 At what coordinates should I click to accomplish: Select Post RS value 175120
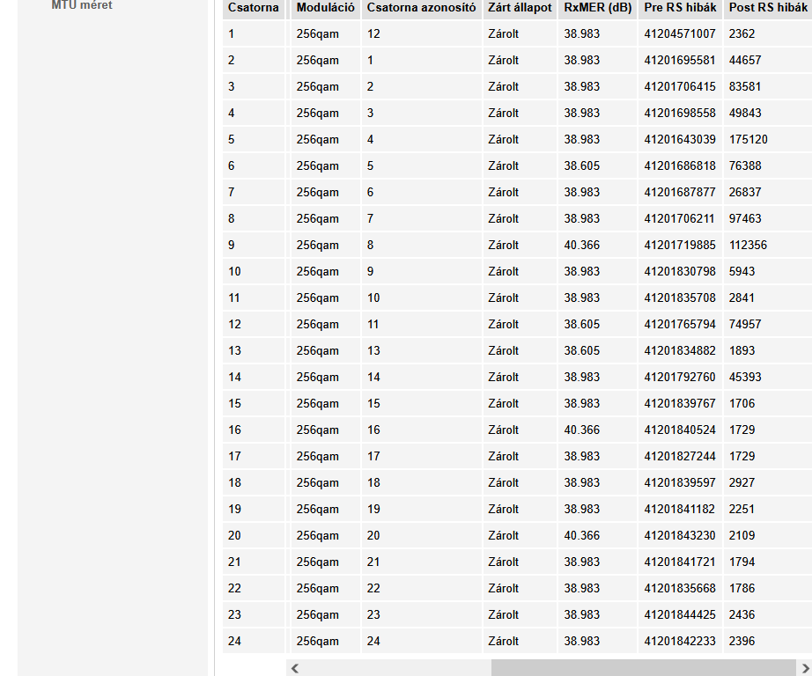click(749, 139)
